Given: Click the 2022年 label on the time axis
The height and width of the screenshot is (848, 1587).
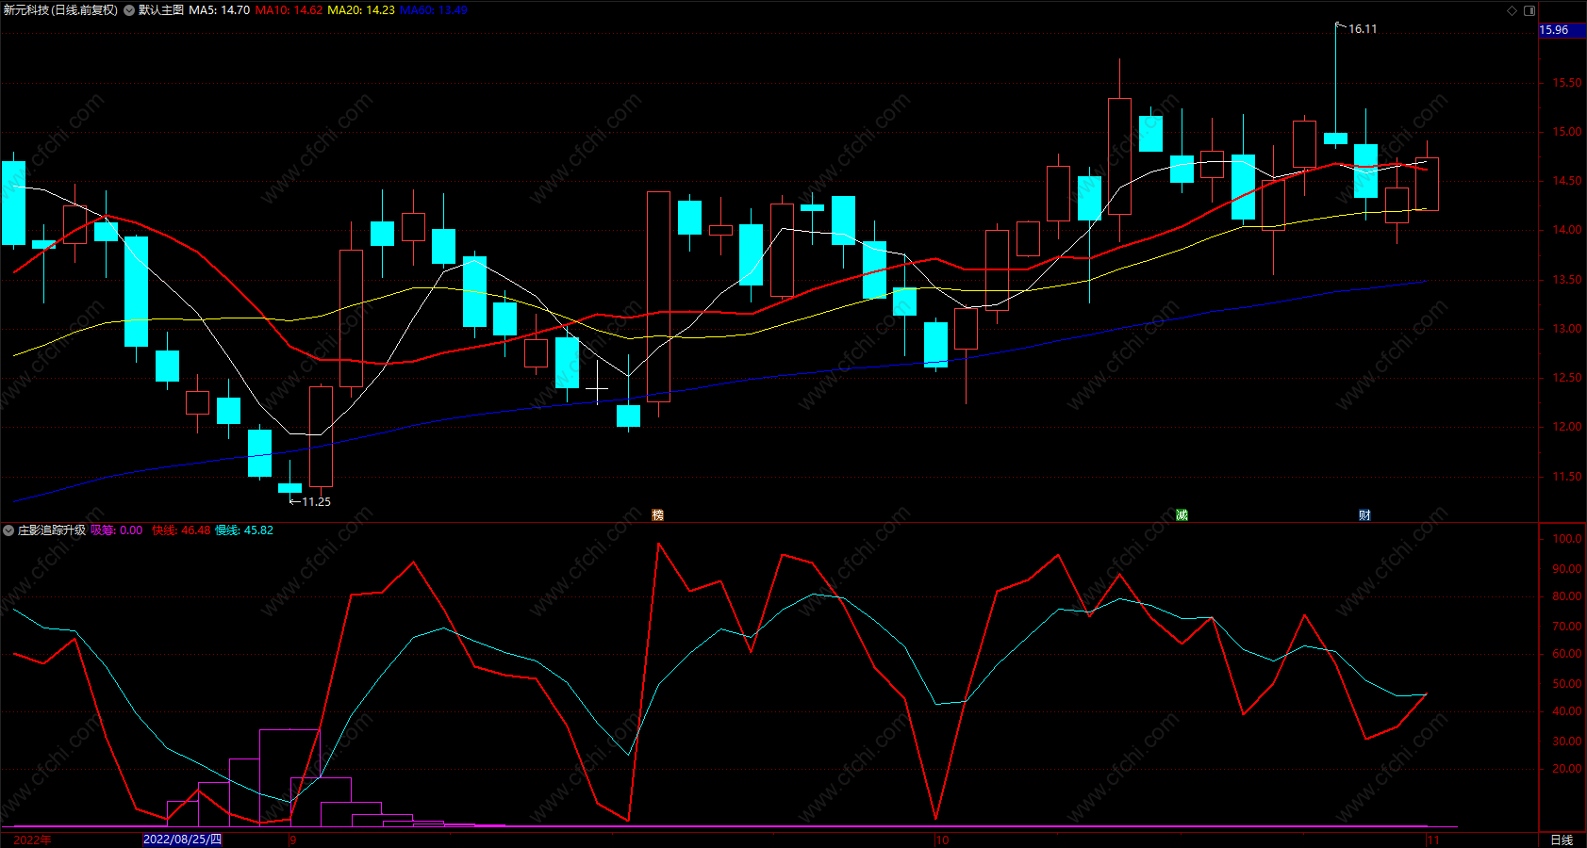Looking at the screenshot, I should pos(32,840).
